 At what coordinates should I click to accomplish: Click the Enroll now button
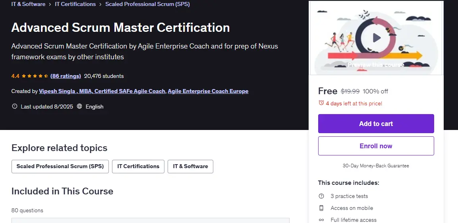376,146
